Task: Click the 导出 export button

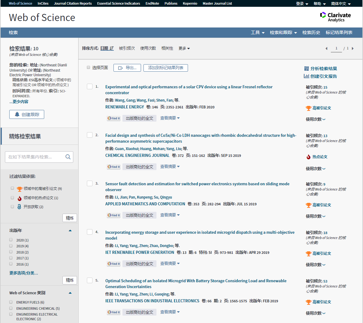Action: [127, 68]
